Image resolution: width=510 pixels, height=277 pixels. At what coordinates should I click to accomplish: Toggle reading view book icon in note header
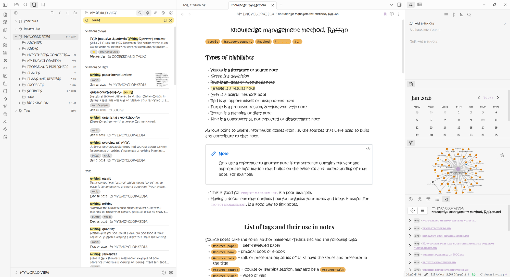click(392, 14)
